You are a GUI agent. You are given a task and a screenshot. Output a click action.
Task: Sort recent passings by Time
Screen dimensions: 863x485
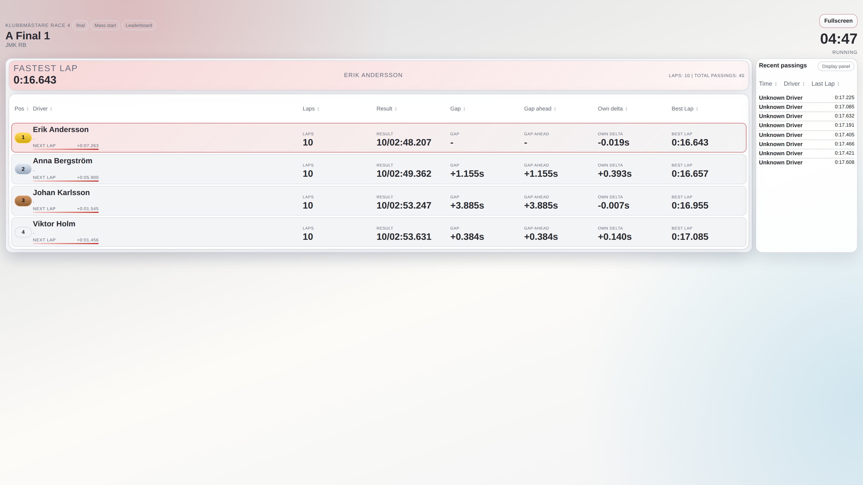click(x=768, y=84)
